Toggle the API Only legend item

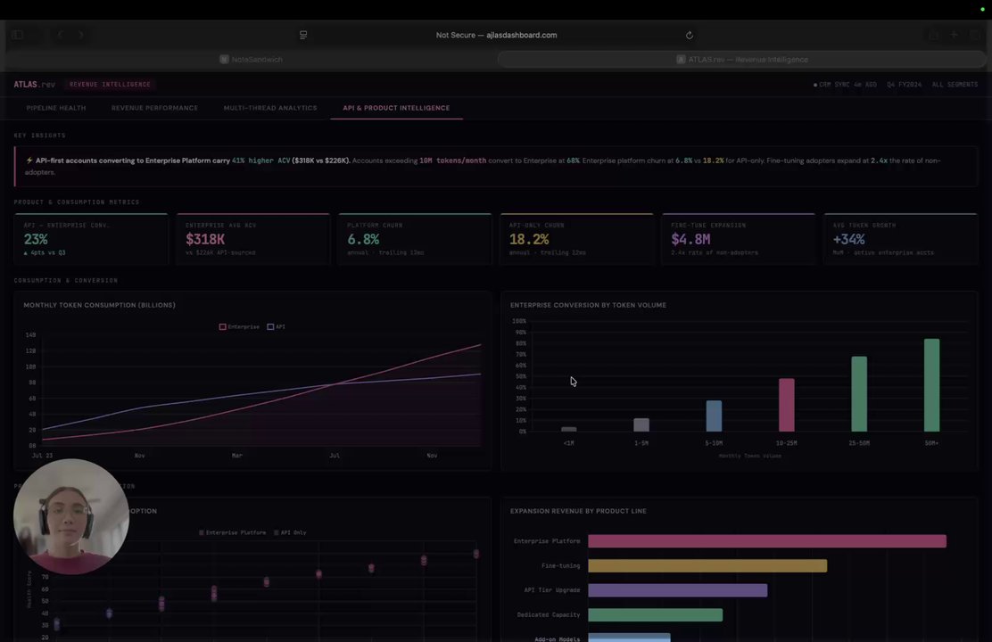click(290, 532)
